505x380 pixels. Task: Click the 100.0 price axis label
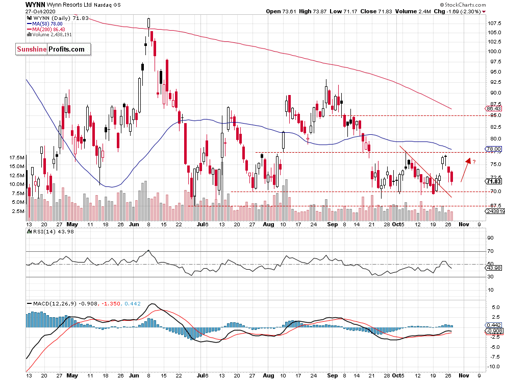(x=495, y=51)
